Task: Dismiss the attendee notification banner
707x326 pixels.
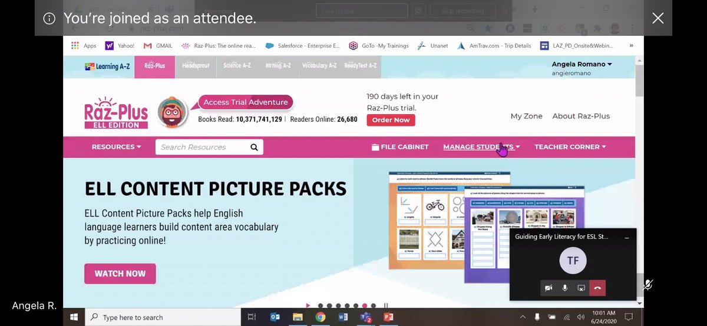Action: click(x=658, y=18)
